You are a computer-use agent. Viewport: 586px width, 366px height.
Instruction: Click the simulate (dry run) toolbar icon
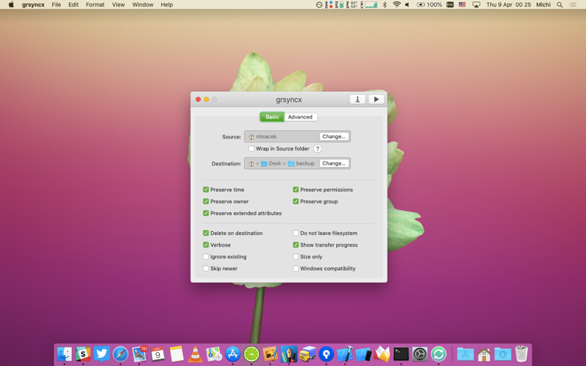tap(357, 100)
